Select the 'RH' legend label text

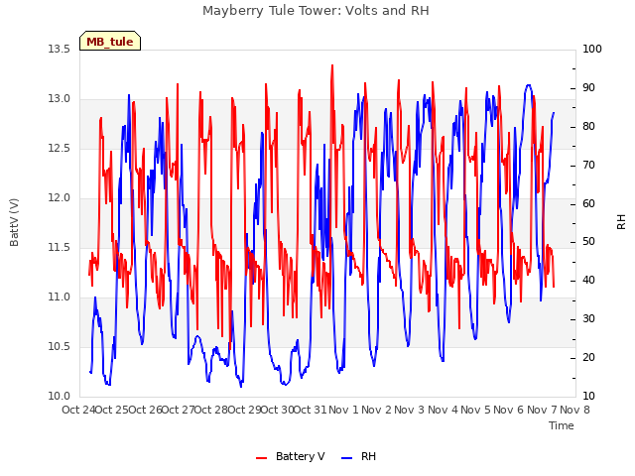click(368, 456)
